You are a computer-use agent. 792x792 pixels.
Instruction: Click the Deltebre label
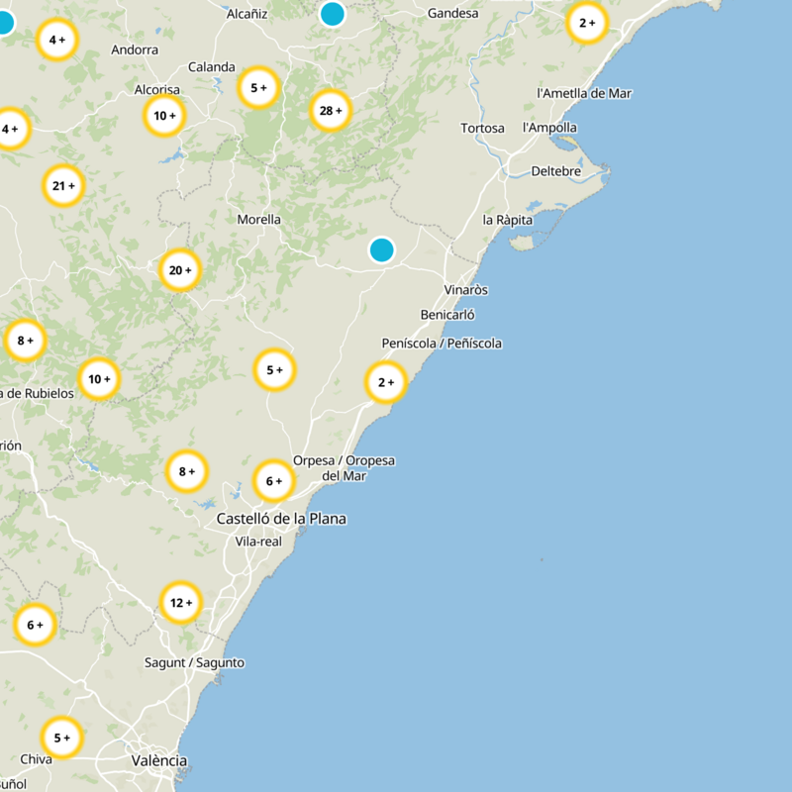click(556, 171)
